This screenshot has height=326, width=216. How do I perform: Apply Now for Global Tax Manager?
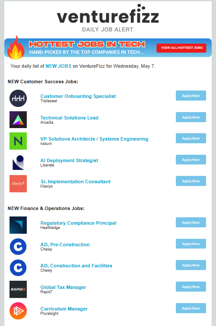pos(191,287)
